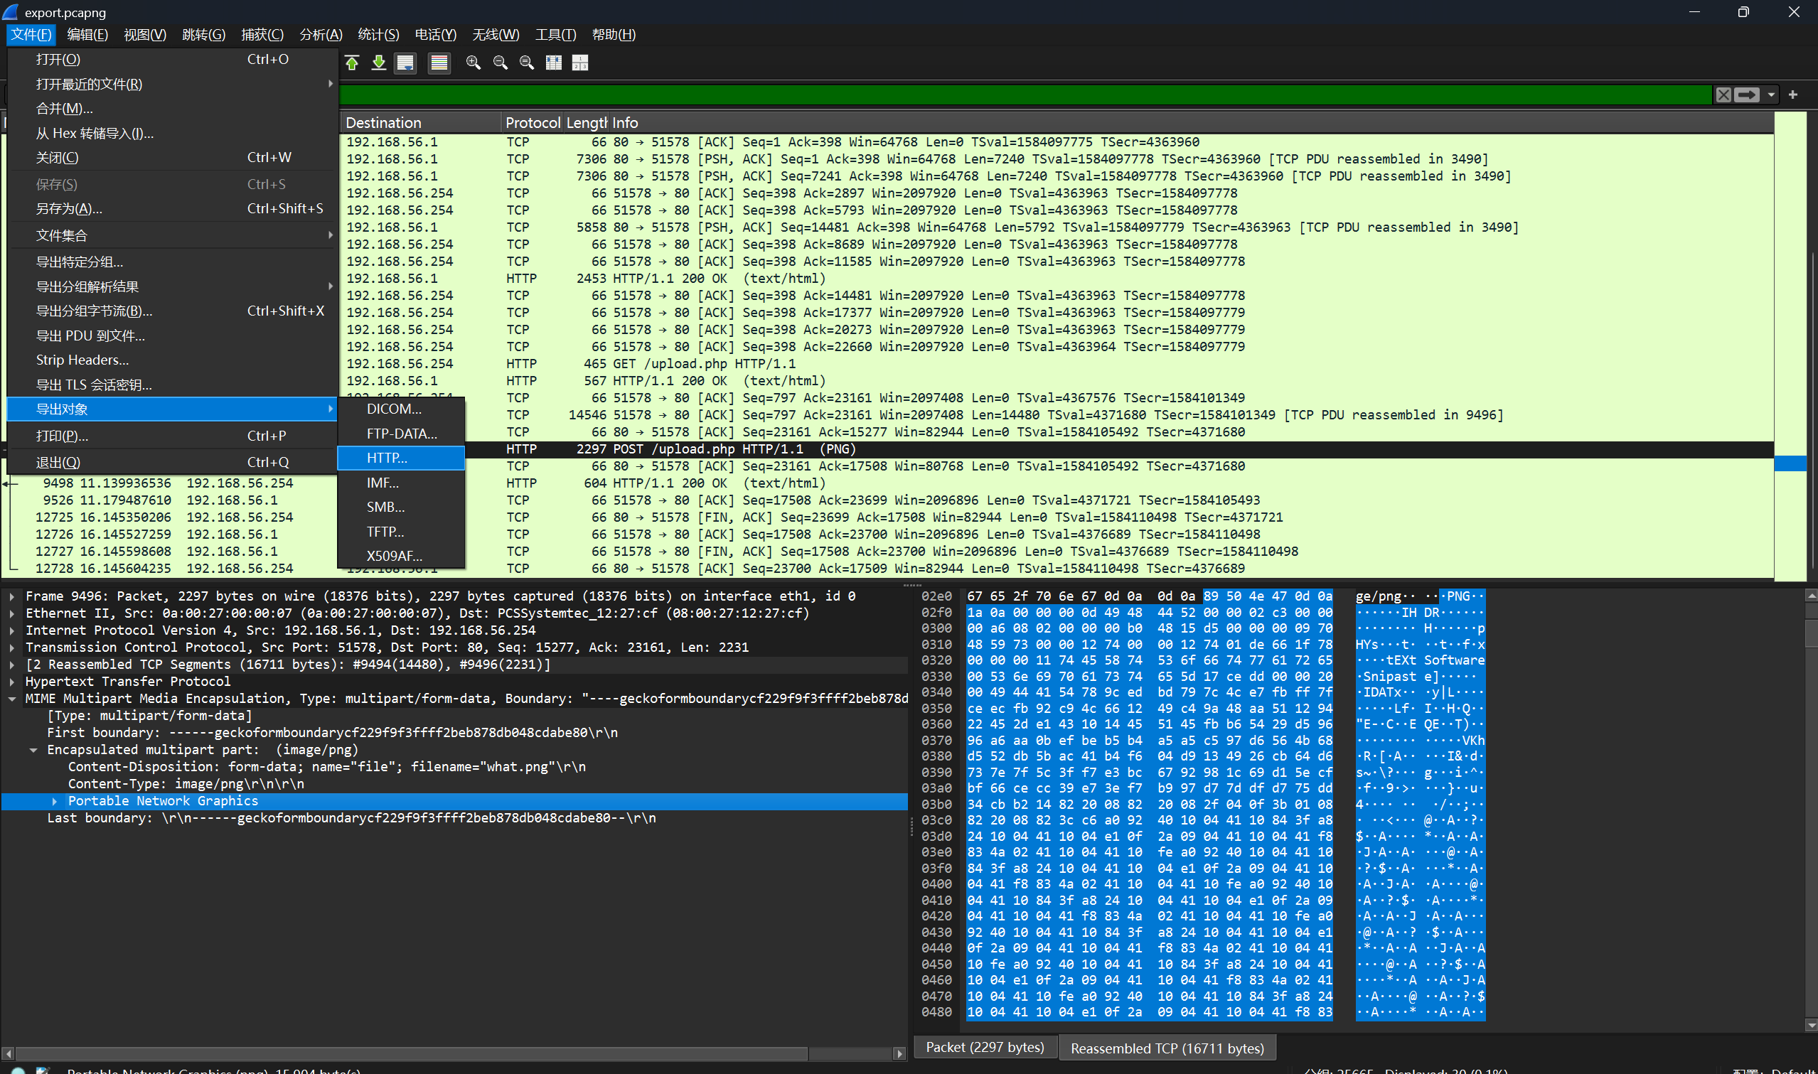This screenshot has width=1818, height=1074.
Task: Apply the display filter arrow
Action: [1746, 95]
